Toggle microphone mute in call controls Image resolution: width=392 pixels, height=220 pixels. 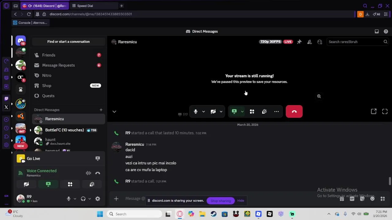click(x=195, y=112)
